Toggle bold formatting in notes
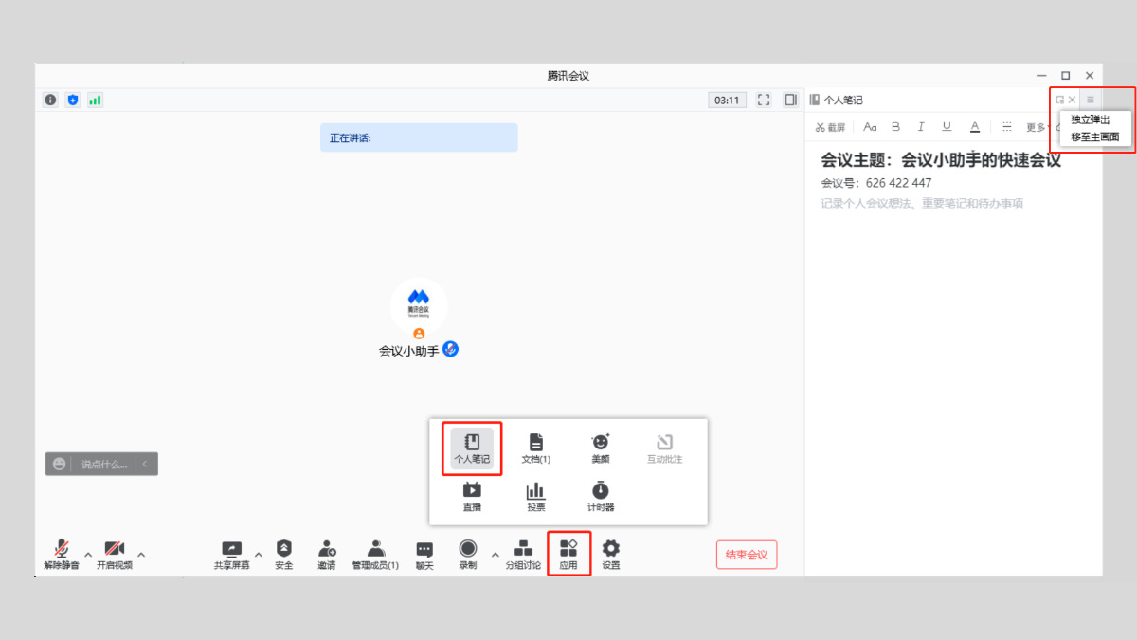 coord(896,127)
